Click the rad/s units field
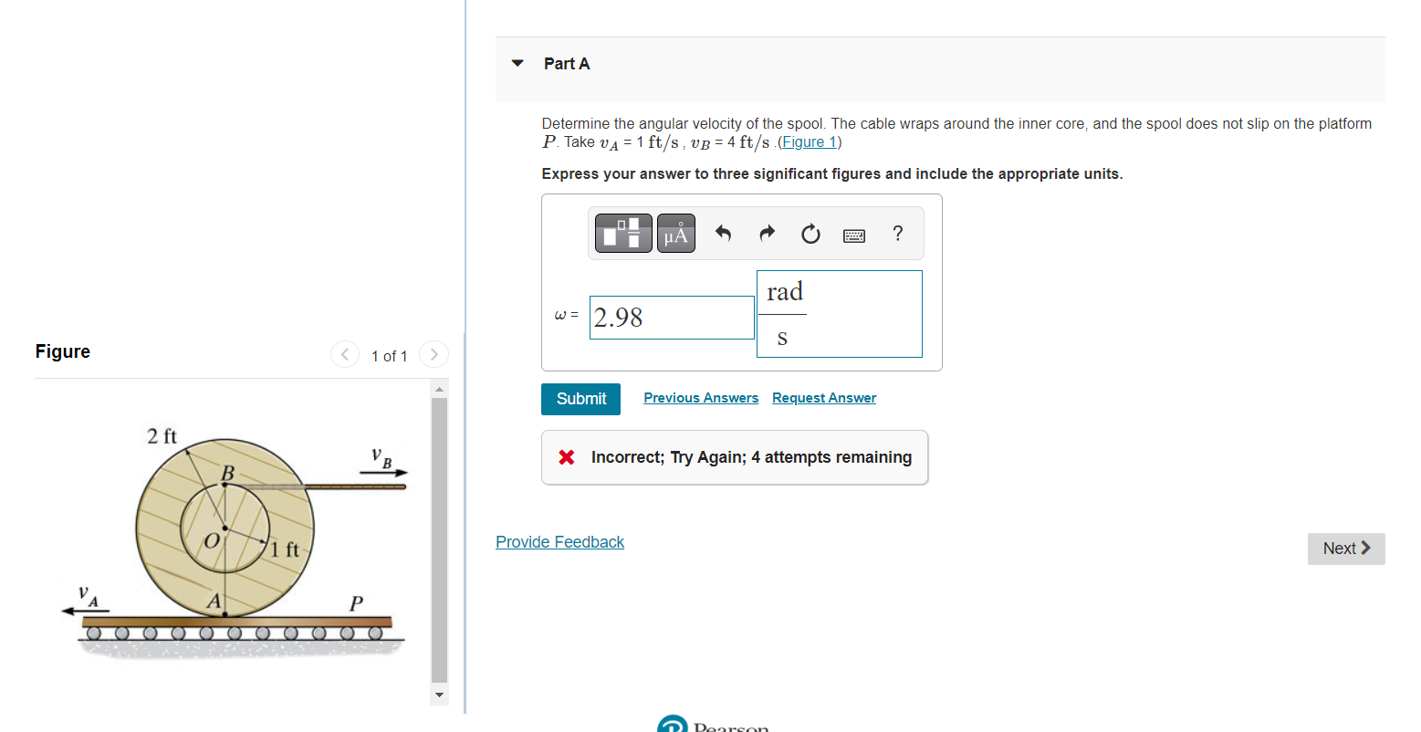1421x732 pixels. (839, 313)
